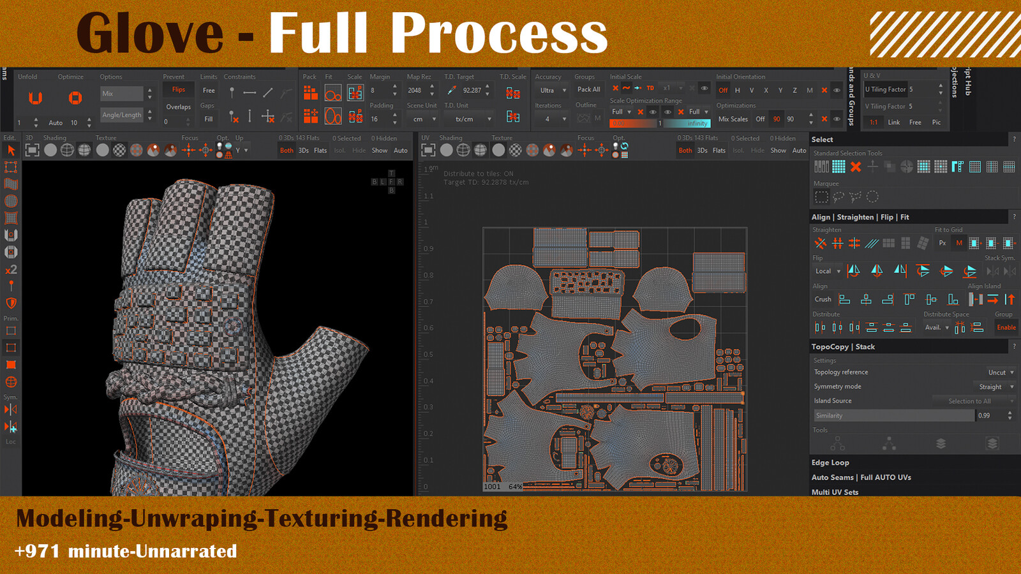Click the horizontal edge constraint icon
The height and width of the screenshot is (574, 1021).
pos(250,92)
